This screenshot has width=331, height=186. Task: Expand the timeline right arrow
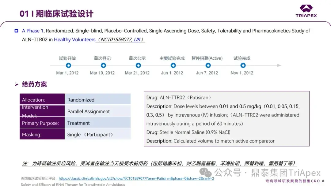click(278, 65)
